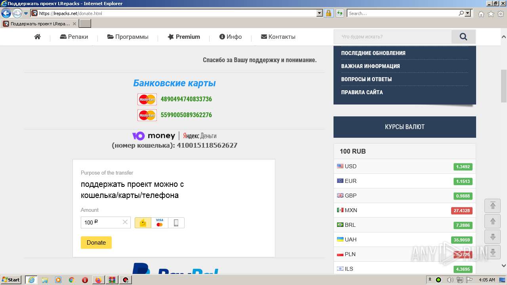
Task: Click card number 4890494740833736
Action: click(x=186, y=99)
